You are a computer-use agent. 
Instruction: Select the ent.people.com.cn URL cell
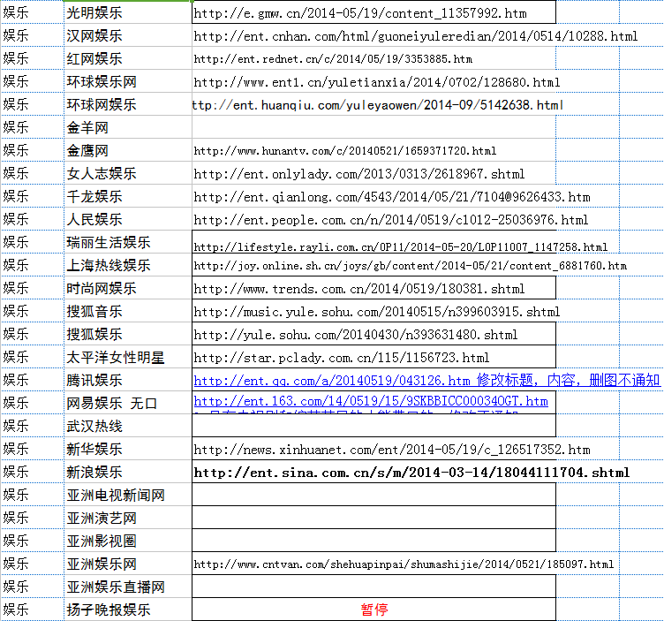pyautogui.click(x=373, y=219)
